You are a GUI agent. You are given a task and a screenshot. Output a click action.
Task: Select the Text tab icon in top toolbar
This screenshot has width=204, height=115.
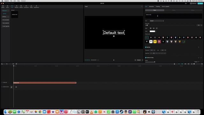[x=12, y=6]
